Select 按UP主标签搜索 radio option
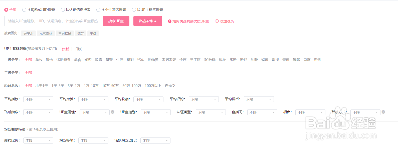The height and width of the screenshot is (149, 398). pyautogui.click(x=134, y=10)
